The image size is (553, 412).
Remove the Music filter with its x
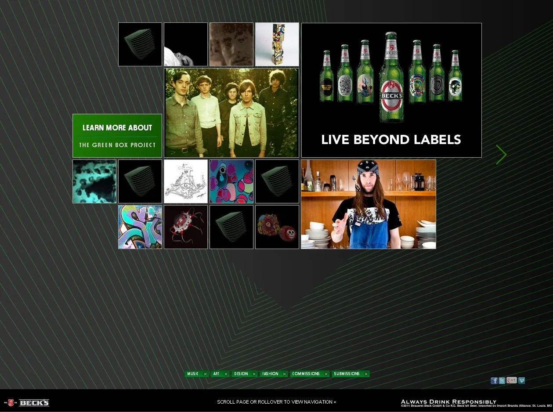(205, 374)
